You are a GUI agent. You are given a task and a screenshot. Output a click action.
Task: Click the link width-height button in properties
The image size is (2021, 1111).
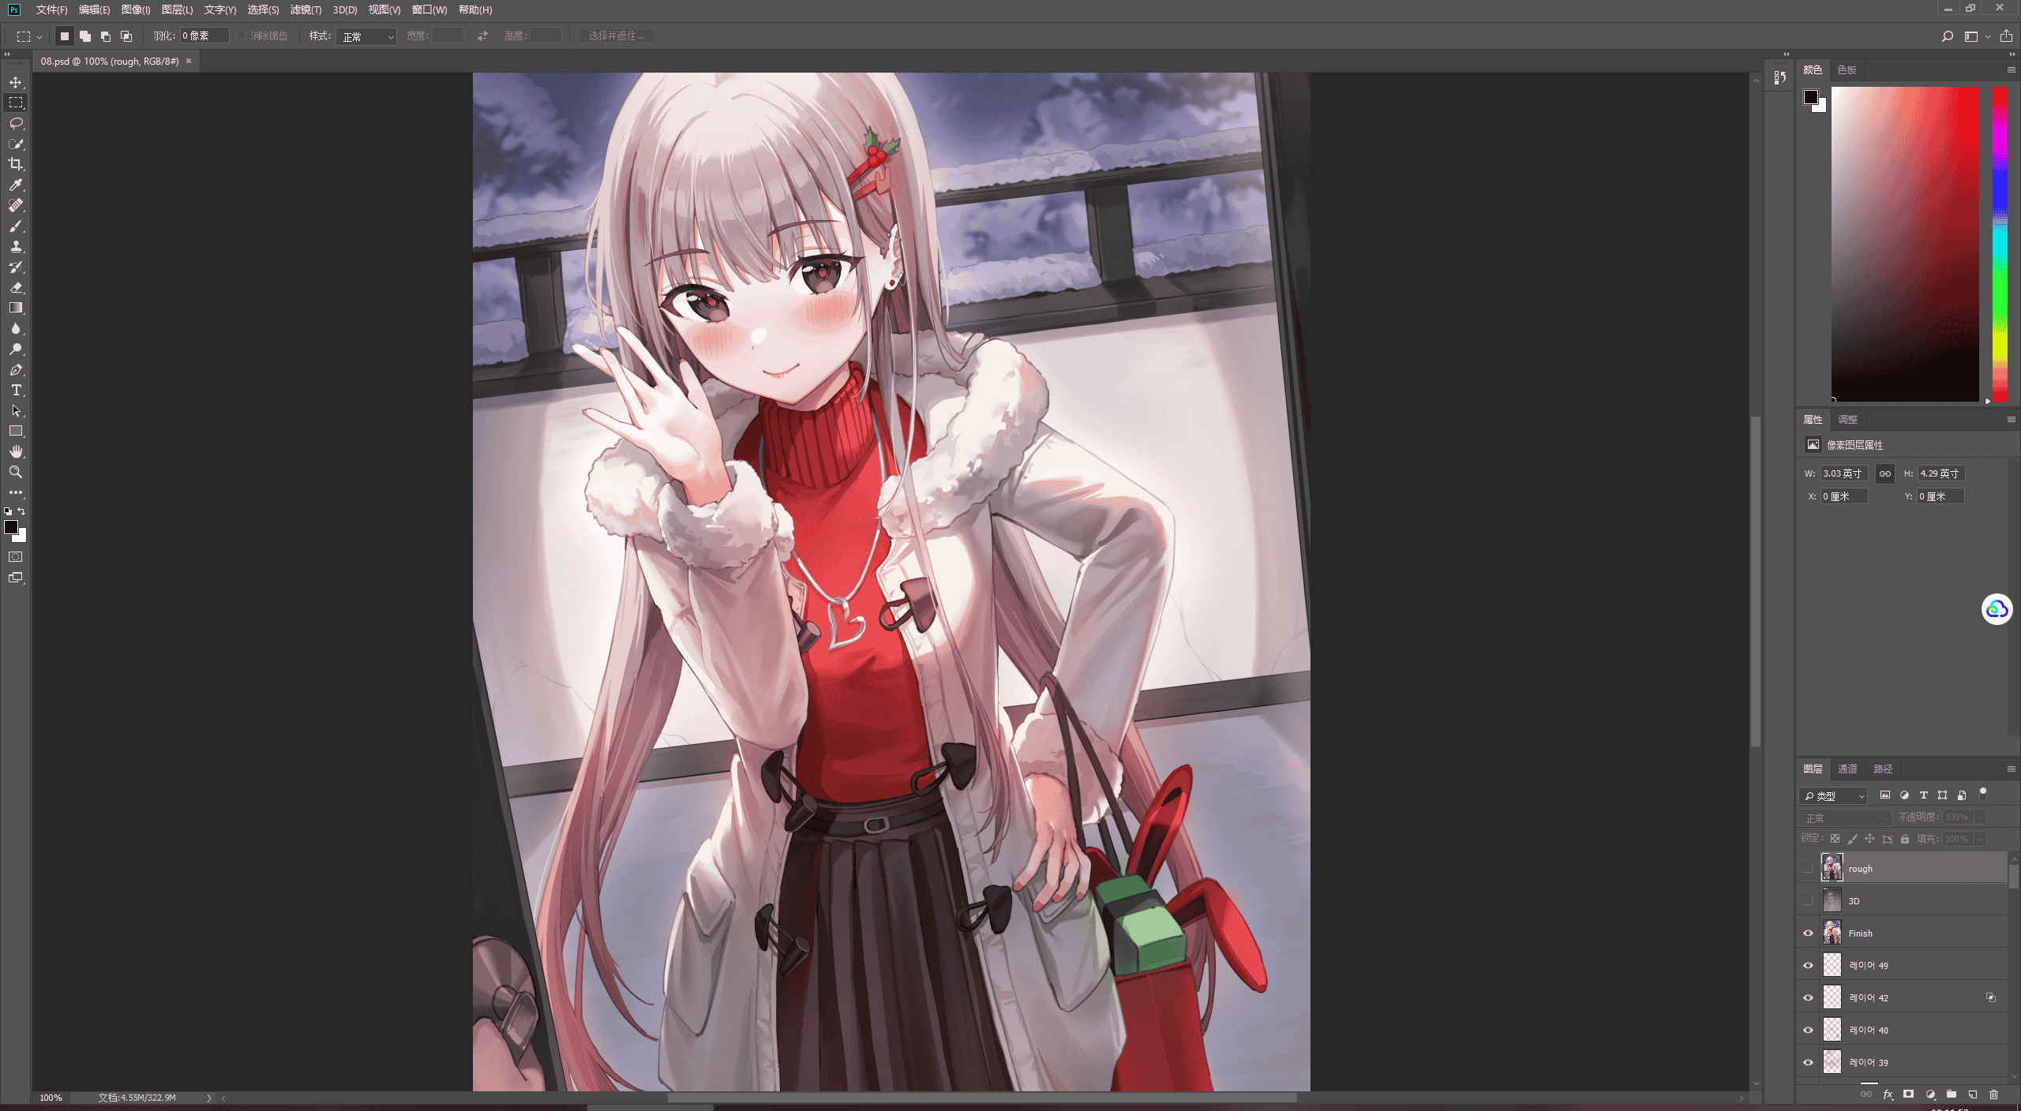click(1885, 473)
